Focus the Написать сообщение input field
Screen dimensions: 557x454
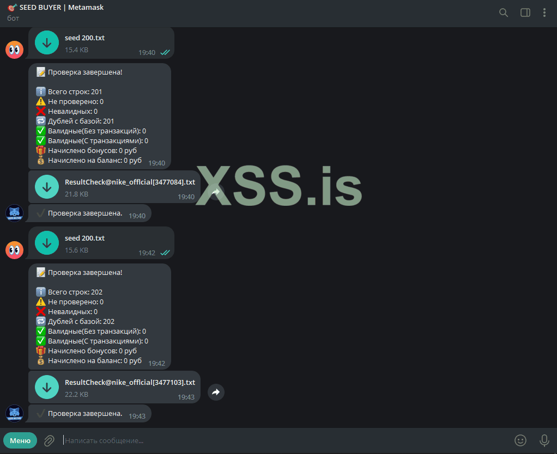(x=284, y=440)
